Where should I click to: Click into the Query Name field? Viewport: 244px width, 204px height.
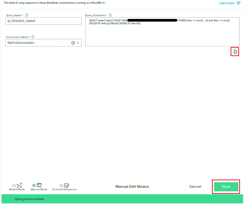44,21
